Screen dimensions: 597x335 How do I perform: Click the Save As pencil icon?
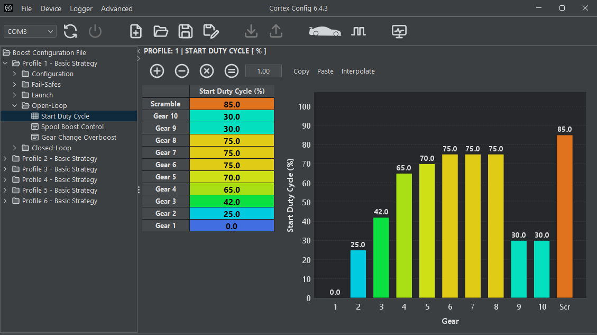[211, 31]
